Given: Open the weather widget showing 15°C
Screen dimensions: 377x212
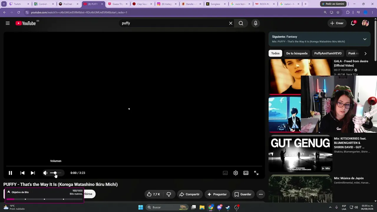Looking at the screenshot, I should click(14, 207).
